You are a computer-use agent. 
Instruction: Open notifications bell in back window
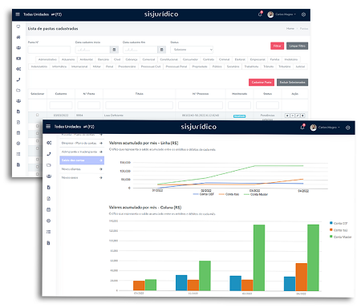pos(260,14)
